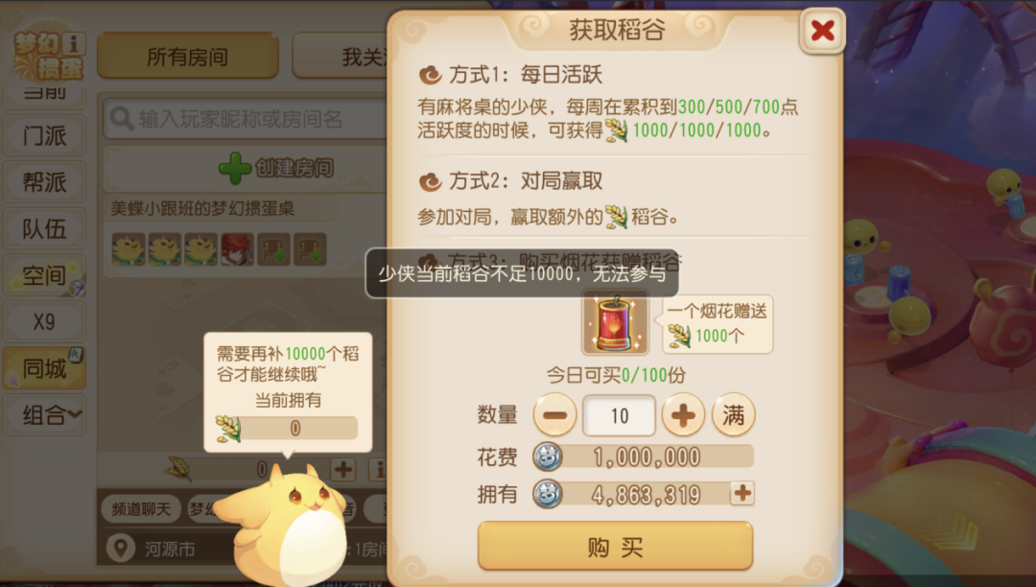This screenshot has width=1036, height=587.
Task: Open the 梦幻掼蛋 info icon
Action: [x=73, y=43]
